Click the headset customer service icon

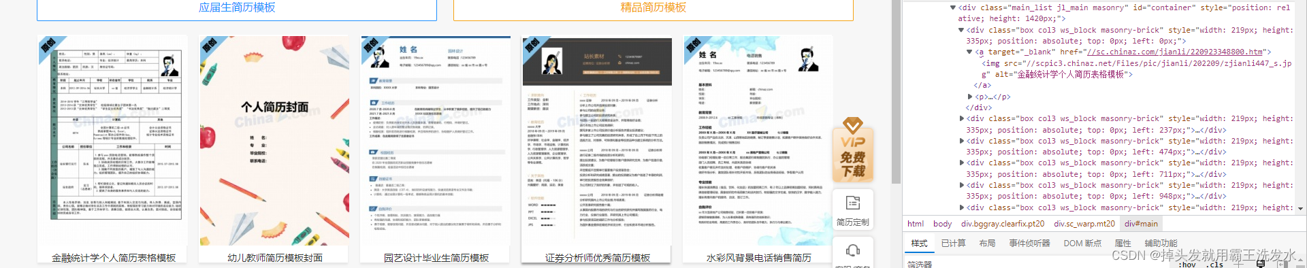click(x=853, y=250)
